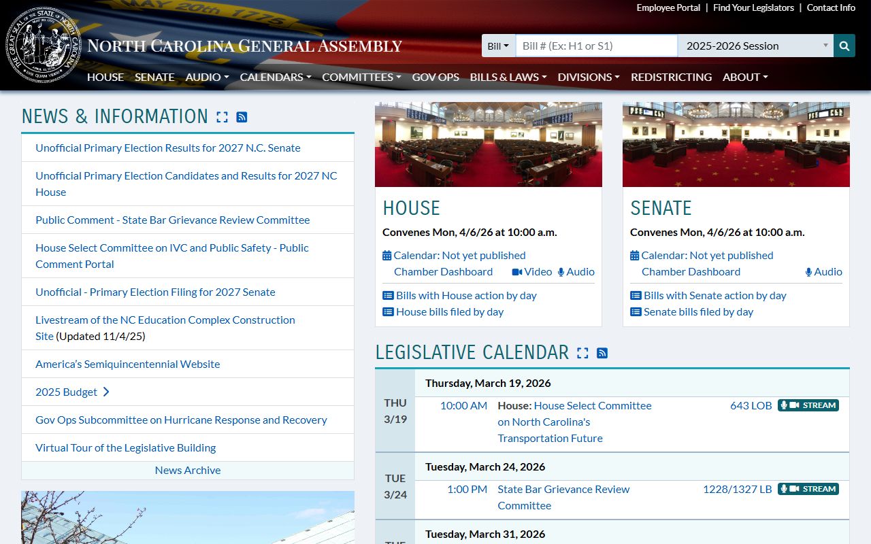871x544 pixels.
Task: Click the 643 LOB room link
Action: 751,405
